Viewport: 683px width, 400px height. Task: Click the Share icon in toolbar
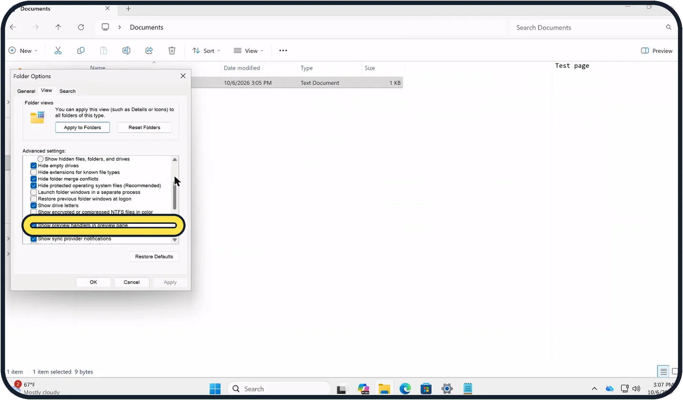(x=149, y=50)
